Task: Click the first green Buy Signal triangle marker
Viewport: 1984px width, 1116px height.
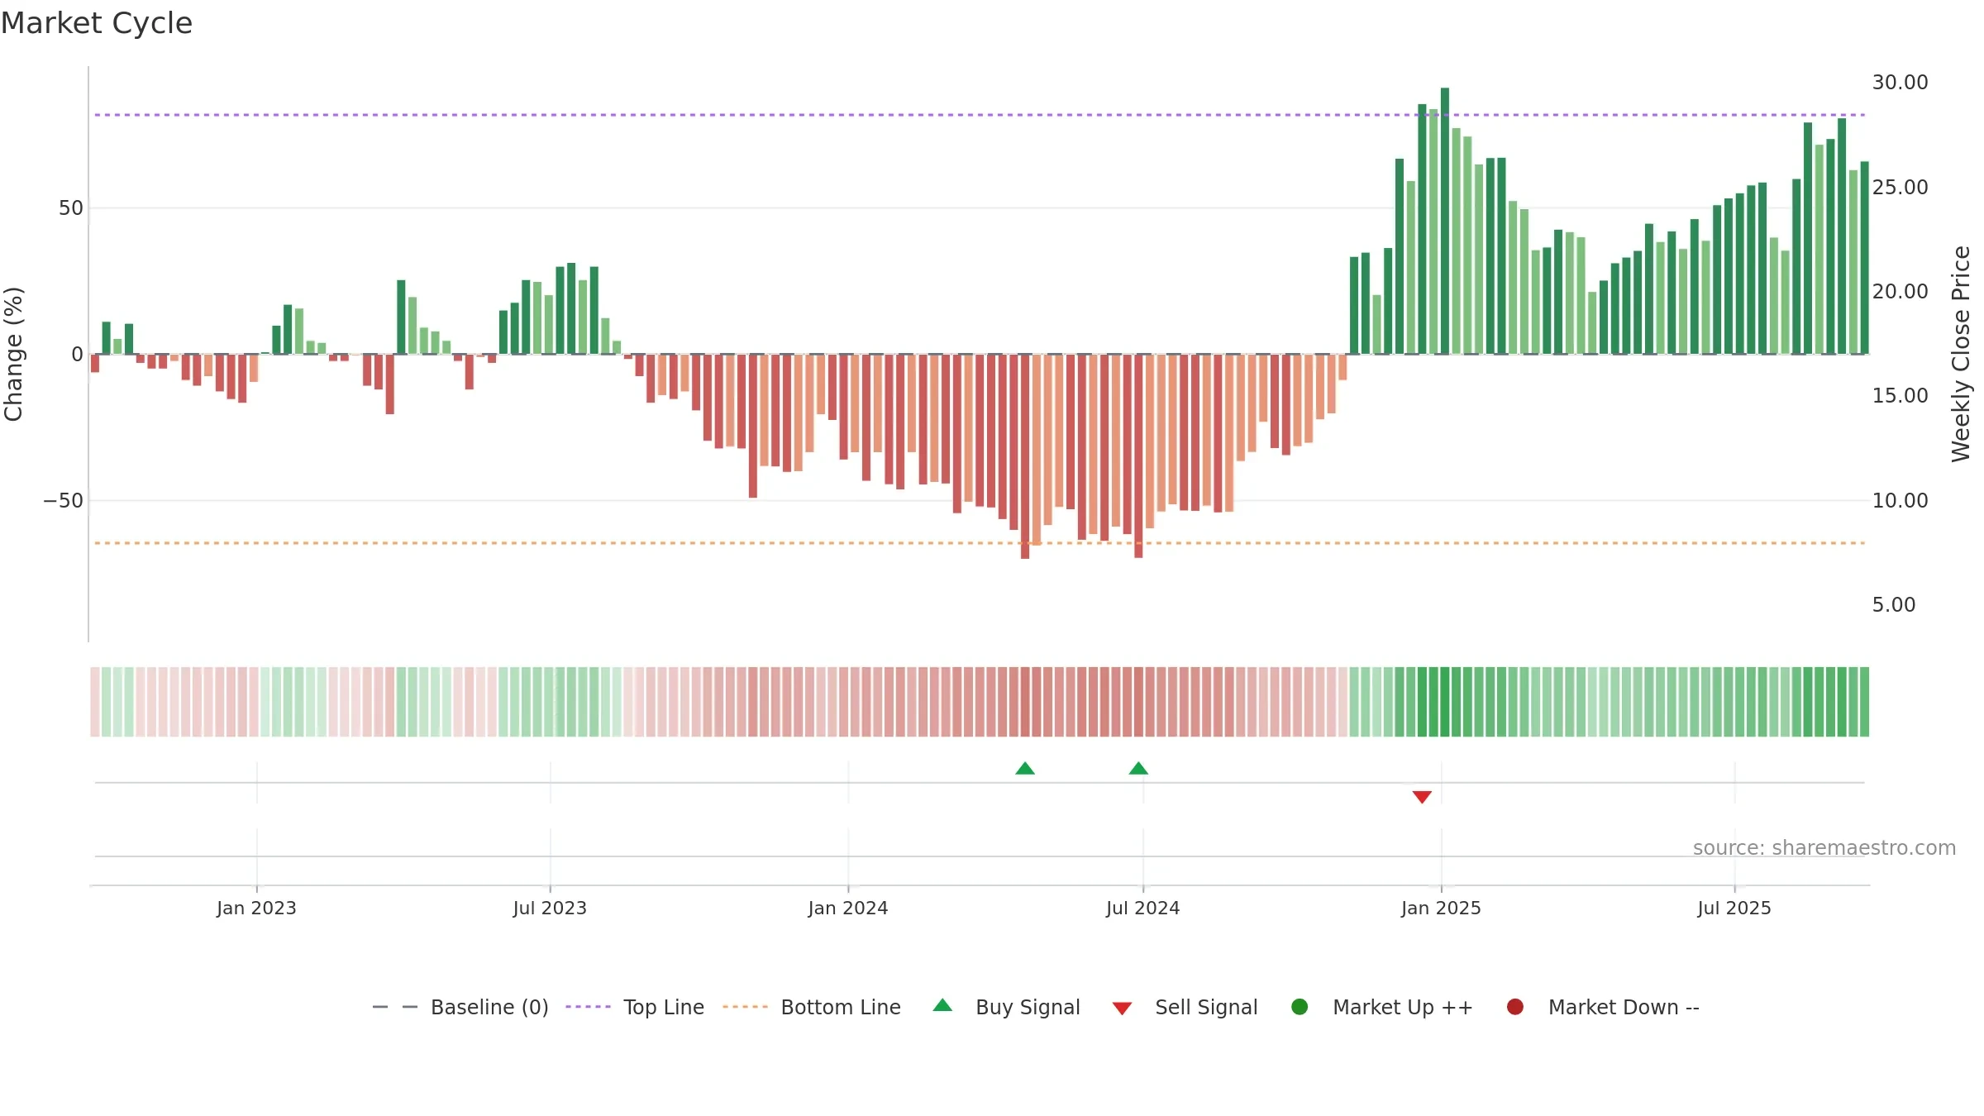Action: pos(1025,769)
